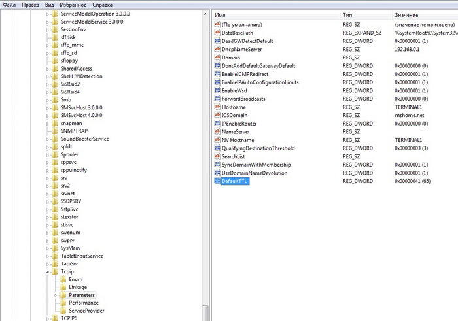Screen dimensions: 458x321
Task: Click the tree pane scrollbar thumb
Action: click(205, 313)
